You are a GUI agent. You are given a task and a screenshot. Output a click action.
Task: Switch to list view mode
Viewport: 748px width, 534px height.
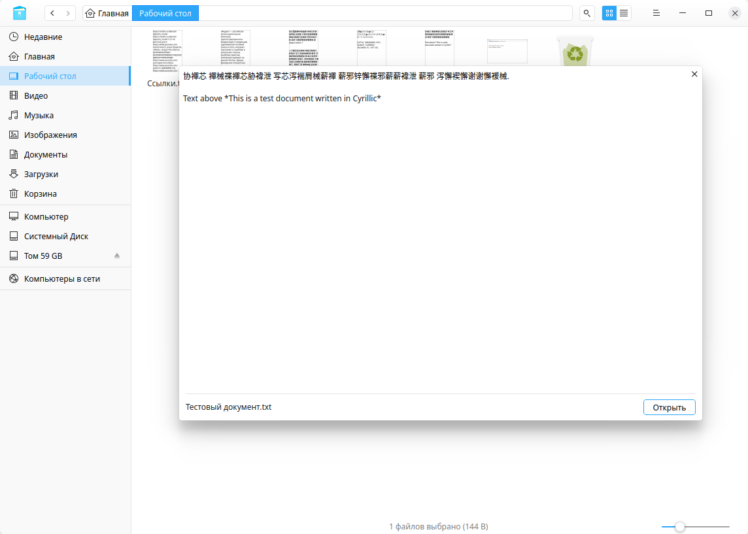(x=624, y=13)
